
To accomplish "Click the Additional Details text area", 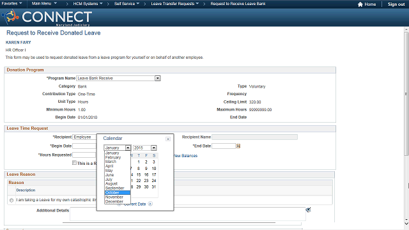I will pyautogui.click(x=187, y=214).
